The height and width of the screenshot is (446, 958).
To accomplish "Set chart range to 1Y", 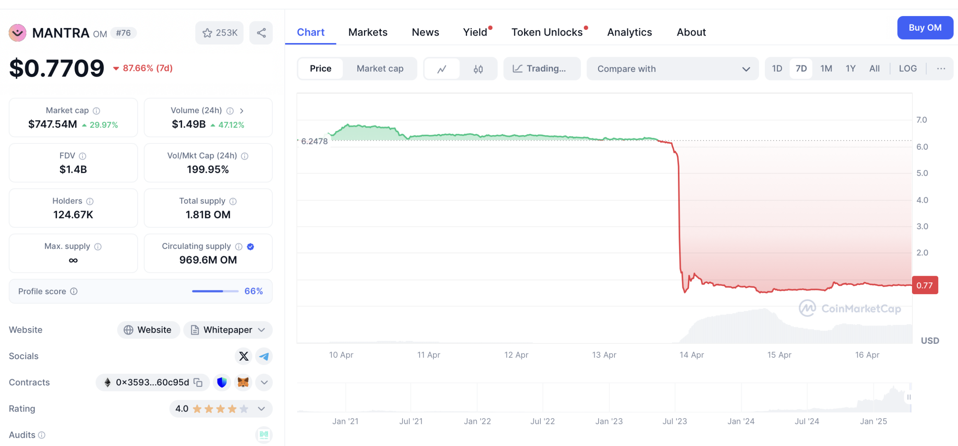I will point(850,68).
